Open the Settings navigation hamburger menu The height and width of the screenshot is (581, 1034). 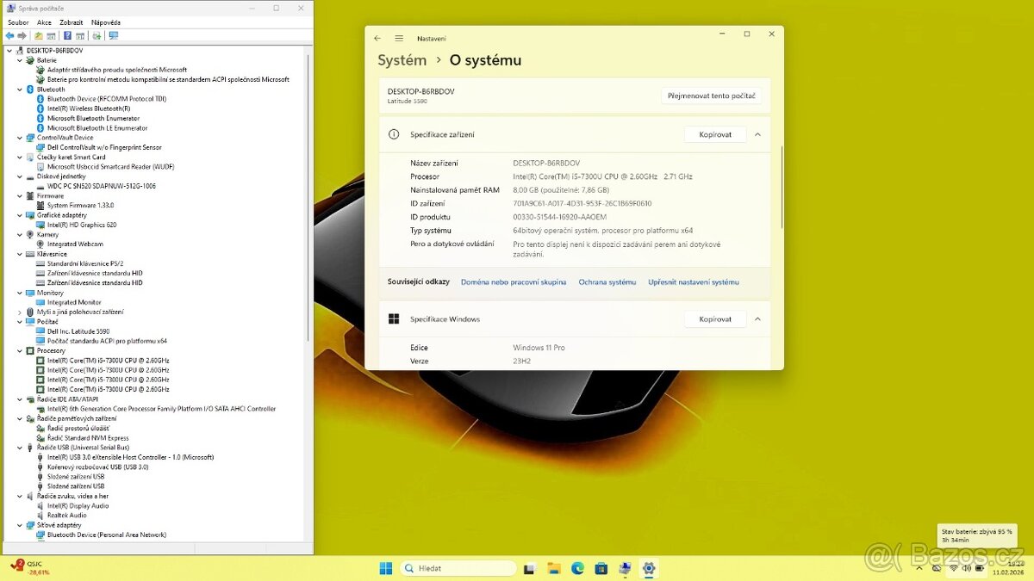pos(398,38)
